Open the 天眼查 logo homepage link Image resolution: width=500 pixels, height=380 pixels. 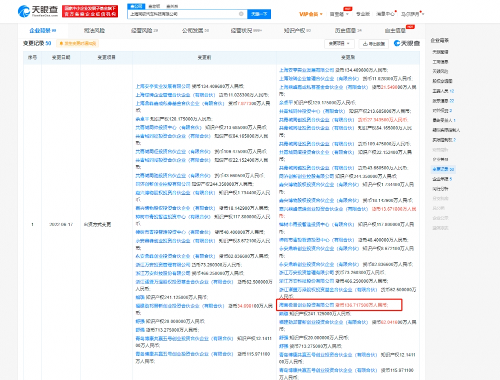pos(38,11)
